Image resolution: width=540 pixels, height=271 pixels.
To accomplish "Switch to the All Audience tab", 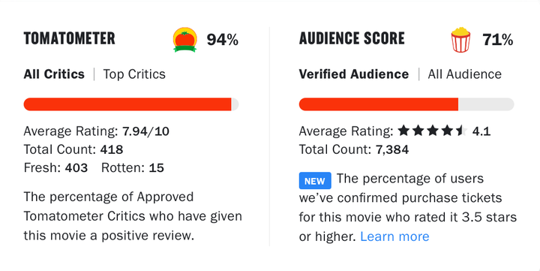I will point(464,74).
